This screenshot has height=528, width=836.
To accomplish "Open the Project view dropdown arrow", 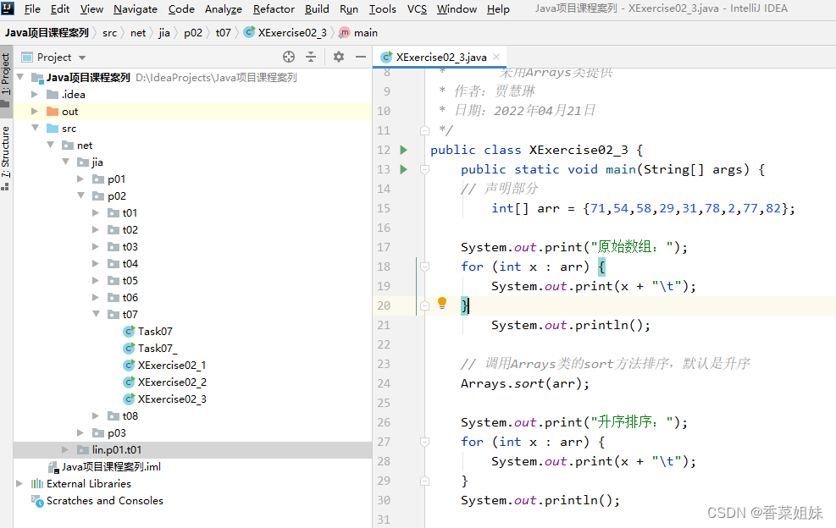I will click(82, 58).
